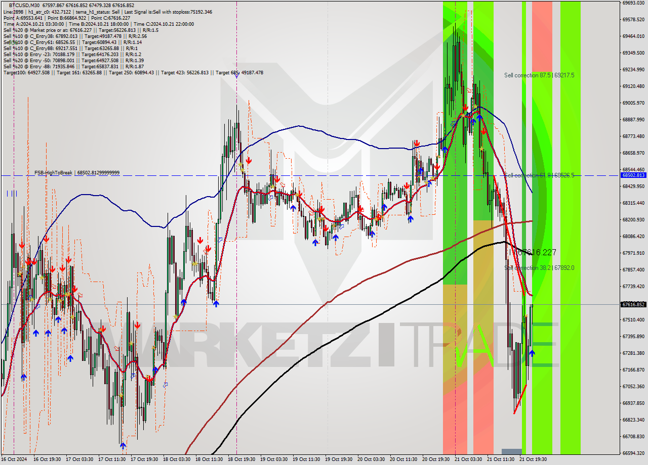648x465 pixels.
Task: Click price axis value 68429.950
Action: click(x=633, y=186)
